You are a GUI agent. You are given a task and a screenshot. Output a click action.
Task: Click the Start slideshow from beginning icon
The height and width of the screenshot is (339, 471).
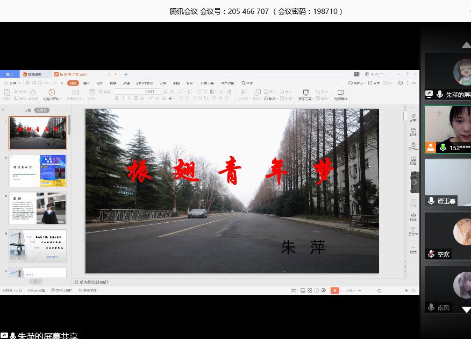coord(51,93)
